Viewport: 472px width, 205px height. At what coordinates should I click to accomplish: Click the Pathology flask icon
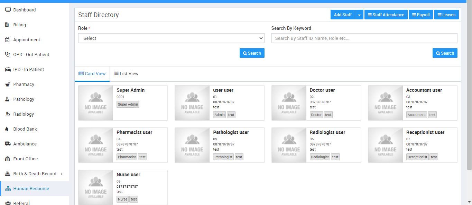[x=7, y=99]
